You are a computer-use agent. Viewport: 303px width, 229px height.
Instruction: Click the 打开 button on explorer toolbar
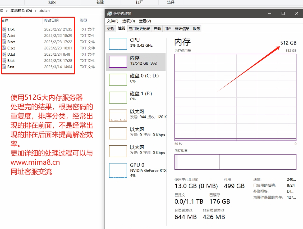140,2
